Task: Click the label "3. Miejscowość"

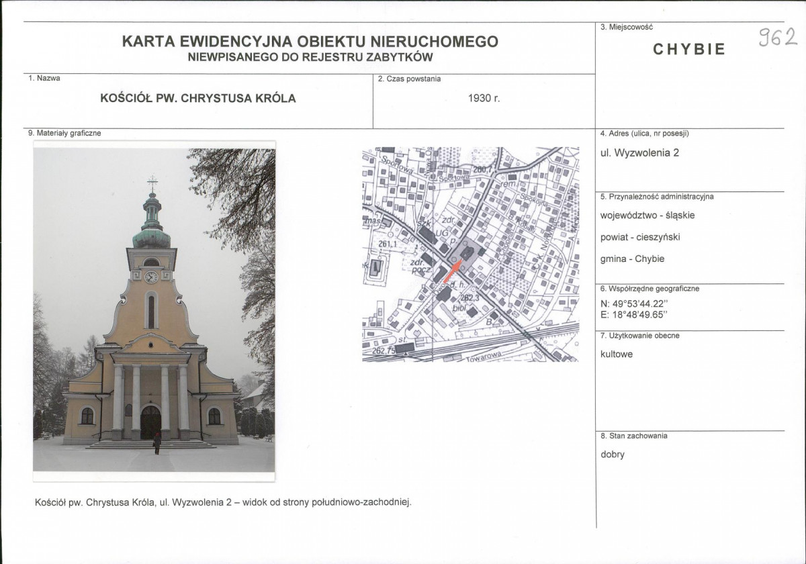Action: (626, 27)
